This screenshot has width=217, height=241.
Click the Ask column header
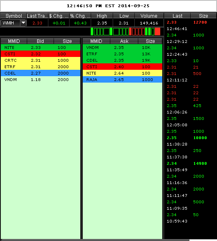(124, 41)
